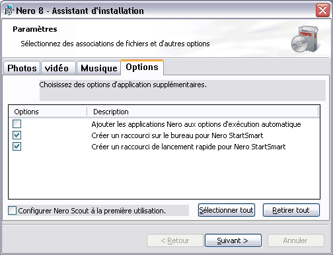This screenshot has height=255, width=333.
Task: Enable Configurer Nero Scout à la première utilisation
Action: pos(12,211)
